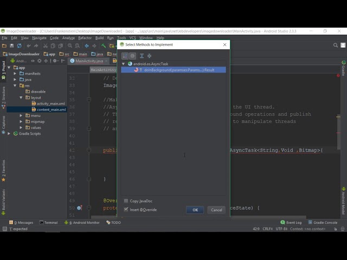
Task: Click Collapse All icon in Project panel
Action: pyautogui.click(x=46, y=61)
